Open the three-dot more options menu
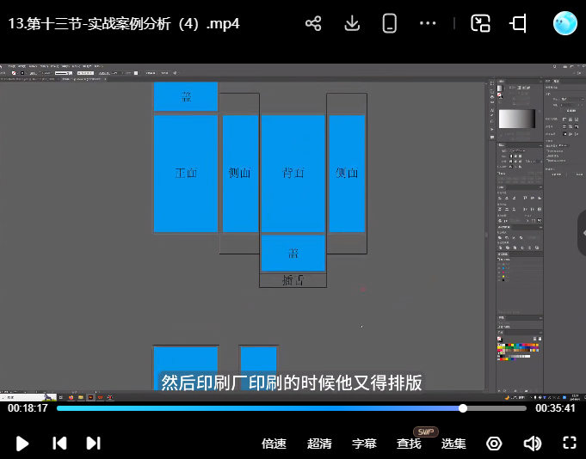Screen dimensions: 586x459 pyautogui.click(x=428, y=23)
